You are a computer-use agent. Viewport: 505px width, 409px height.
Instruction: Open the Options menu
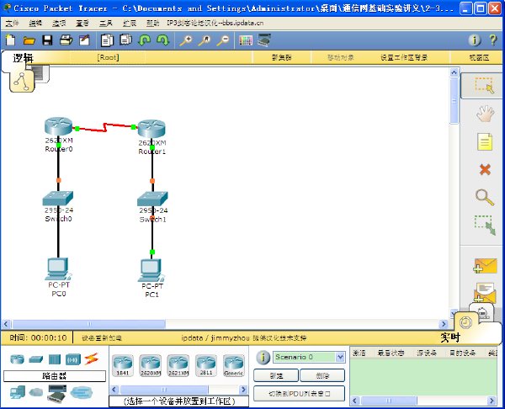(59, 24)
